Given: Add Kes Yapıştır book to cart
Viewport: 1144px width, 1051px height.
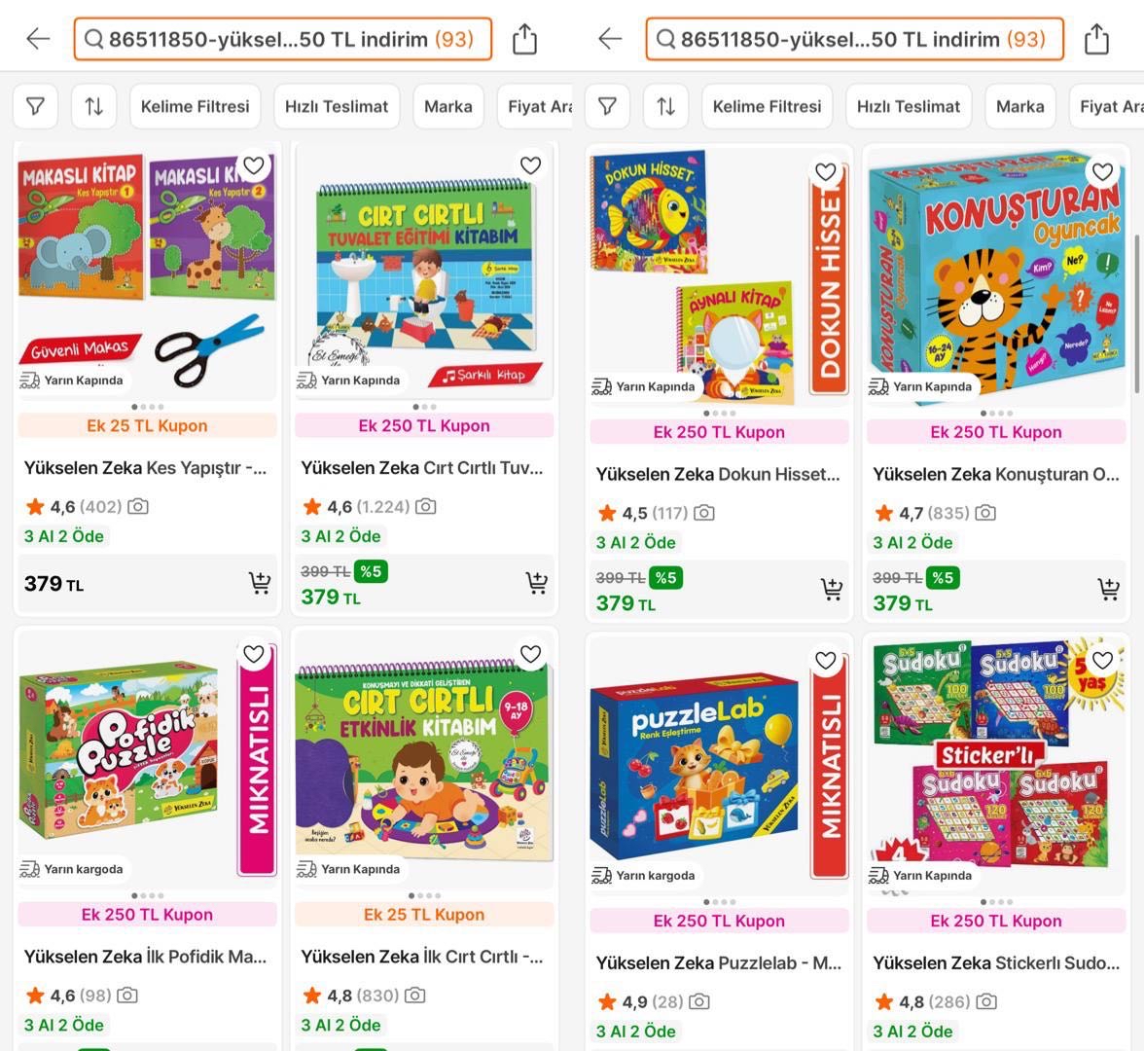Looking at the screenshot, I should pyautogui.click(x=260, y=582).
